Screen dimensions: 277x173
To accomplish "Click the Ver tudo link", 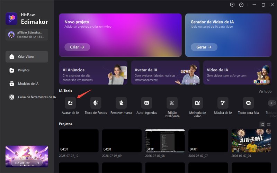I will tap(265, 91).
